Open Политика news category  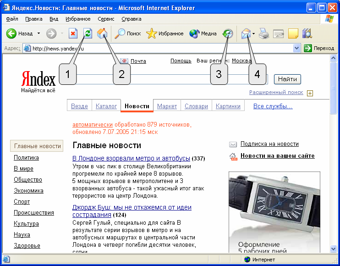(x=26, y=157)
